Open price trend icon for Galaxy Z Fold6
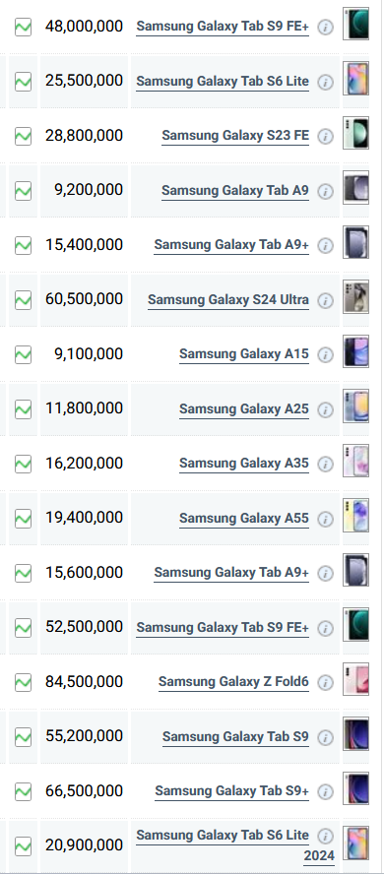Screen dimensions: 384x874 pos(23,682)
